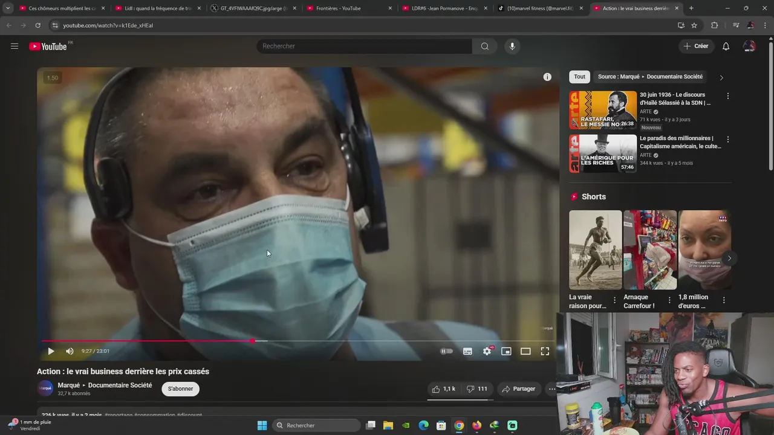Open Microsoft Store from taskbar
This screenshot has height=435, width=774.
(441, 425)
